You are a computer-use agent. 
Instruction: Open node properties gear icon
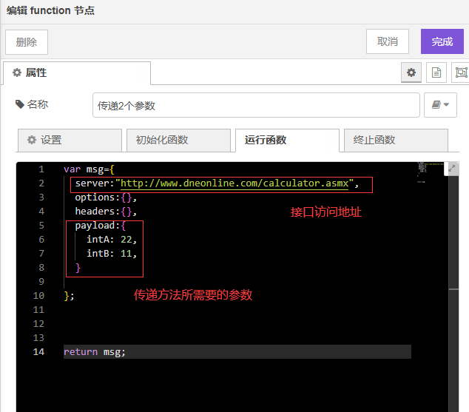tap(412, 72)
